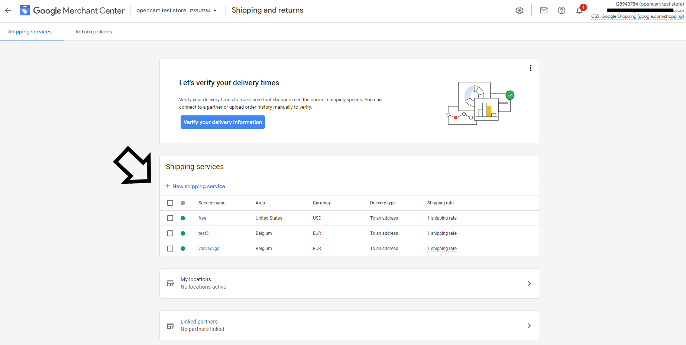
Task: Open the opencart test store account switcher
Action: point(177,10)
